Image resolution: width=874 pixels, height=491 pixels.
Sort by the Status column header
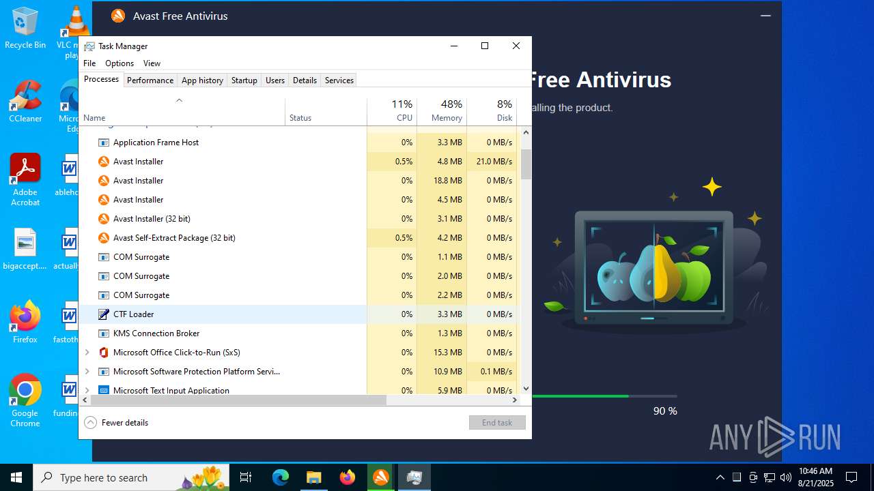(326, 113)
